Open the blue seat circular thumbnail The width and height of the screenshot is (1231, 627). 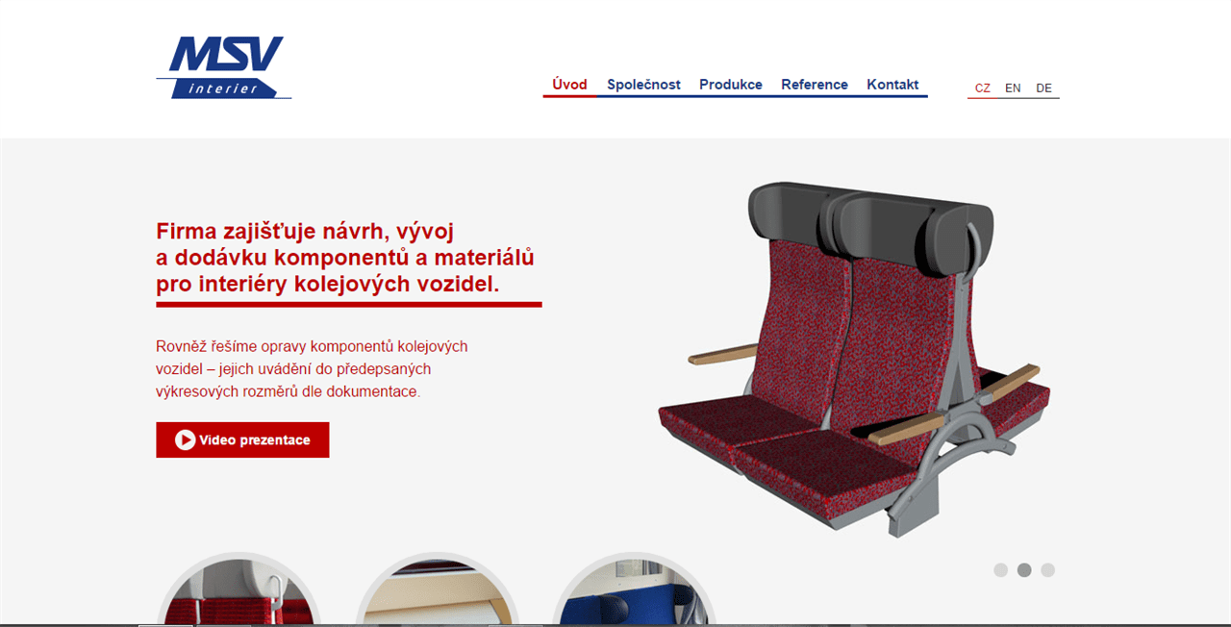(635, 589)
